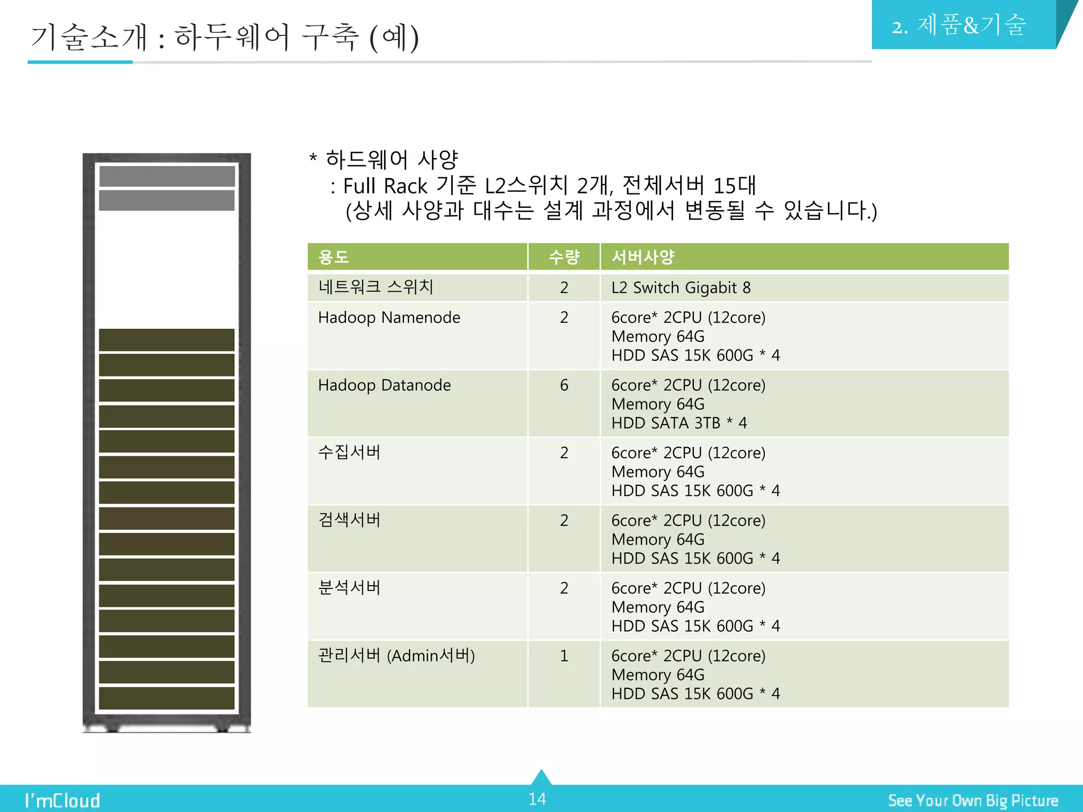The width and height of the screenshot is (1083, 812).
Task: Select the '분석서버' cell
Action: 417,606
